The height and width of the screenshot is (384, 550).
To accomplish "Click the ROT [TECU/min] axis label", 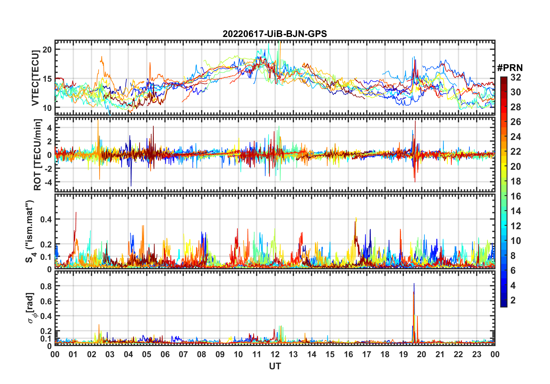I will click(38, 154).
